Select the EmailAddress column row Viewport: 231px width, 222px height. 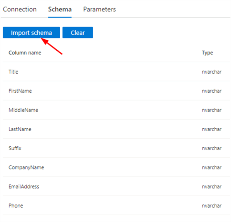[116, 187]
